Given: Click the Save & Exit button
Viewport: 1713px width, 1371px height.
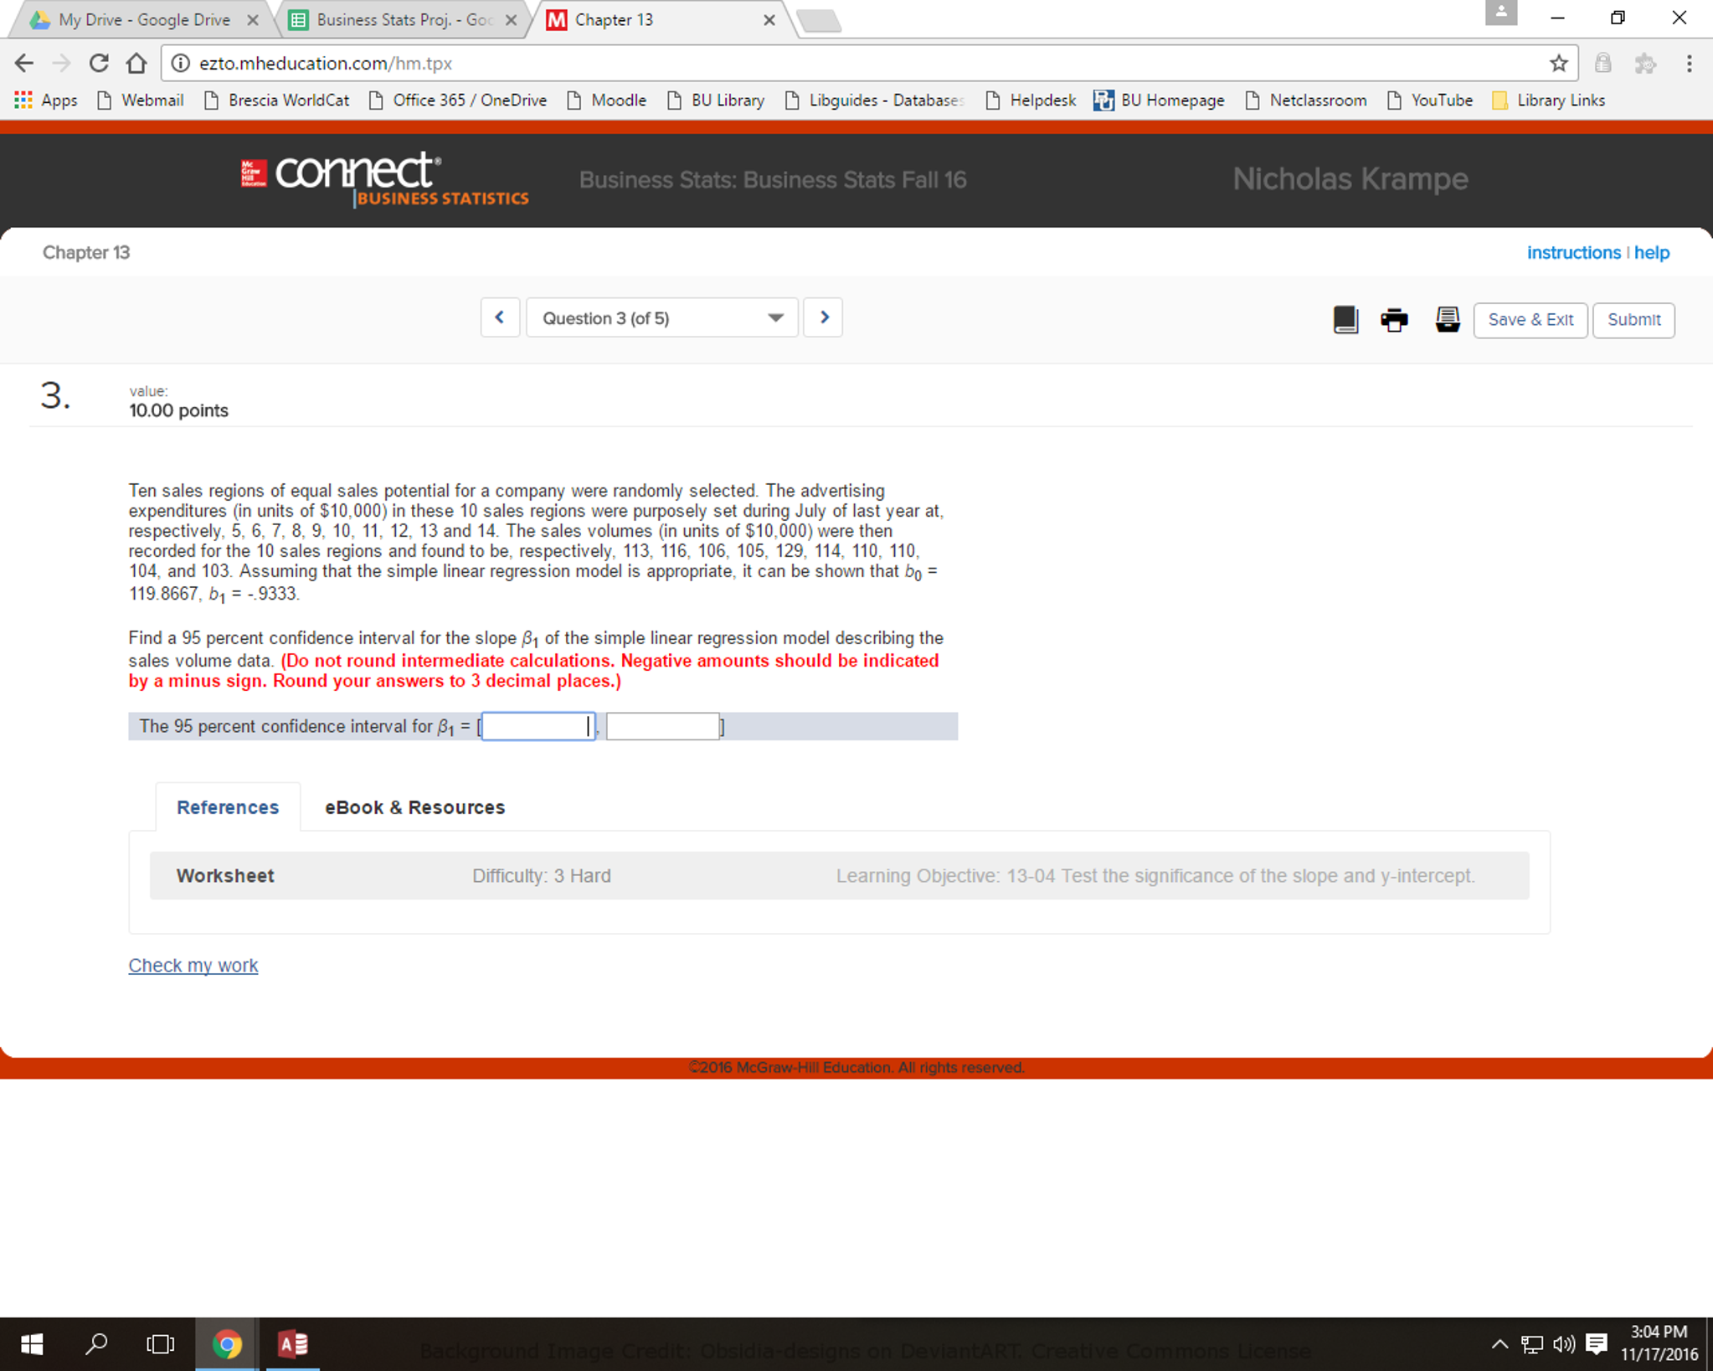Looking at the screenshot, I should (x=1530, y=320).
